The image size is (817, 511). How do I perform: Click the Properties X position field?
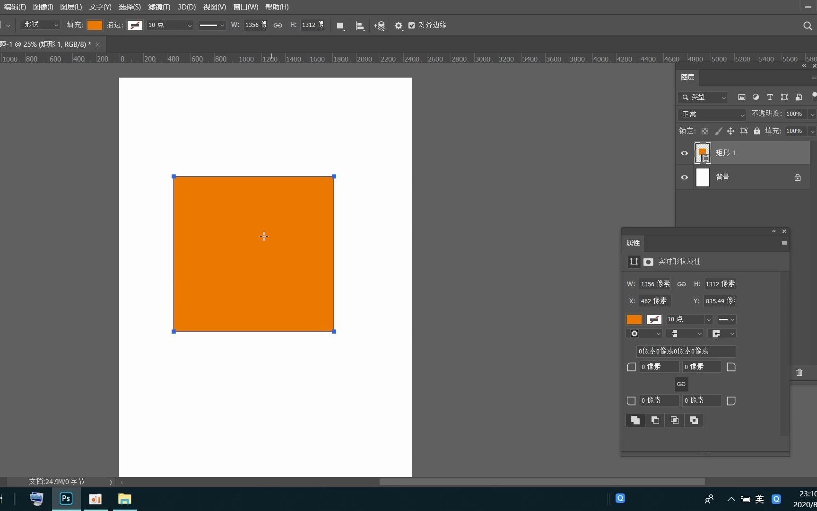click(x=655, y=301)
